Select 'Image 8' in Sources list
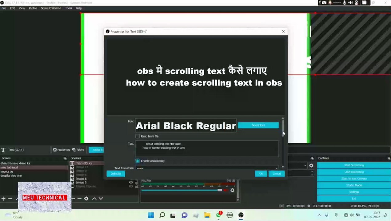 click(81, 179)
